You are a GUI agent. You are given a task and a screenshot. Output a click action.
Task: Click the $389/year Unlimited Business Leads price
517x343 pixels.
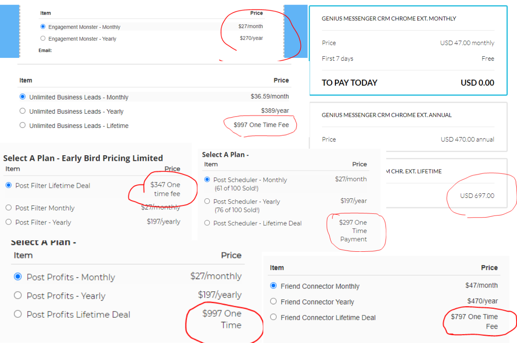[275, 111]
